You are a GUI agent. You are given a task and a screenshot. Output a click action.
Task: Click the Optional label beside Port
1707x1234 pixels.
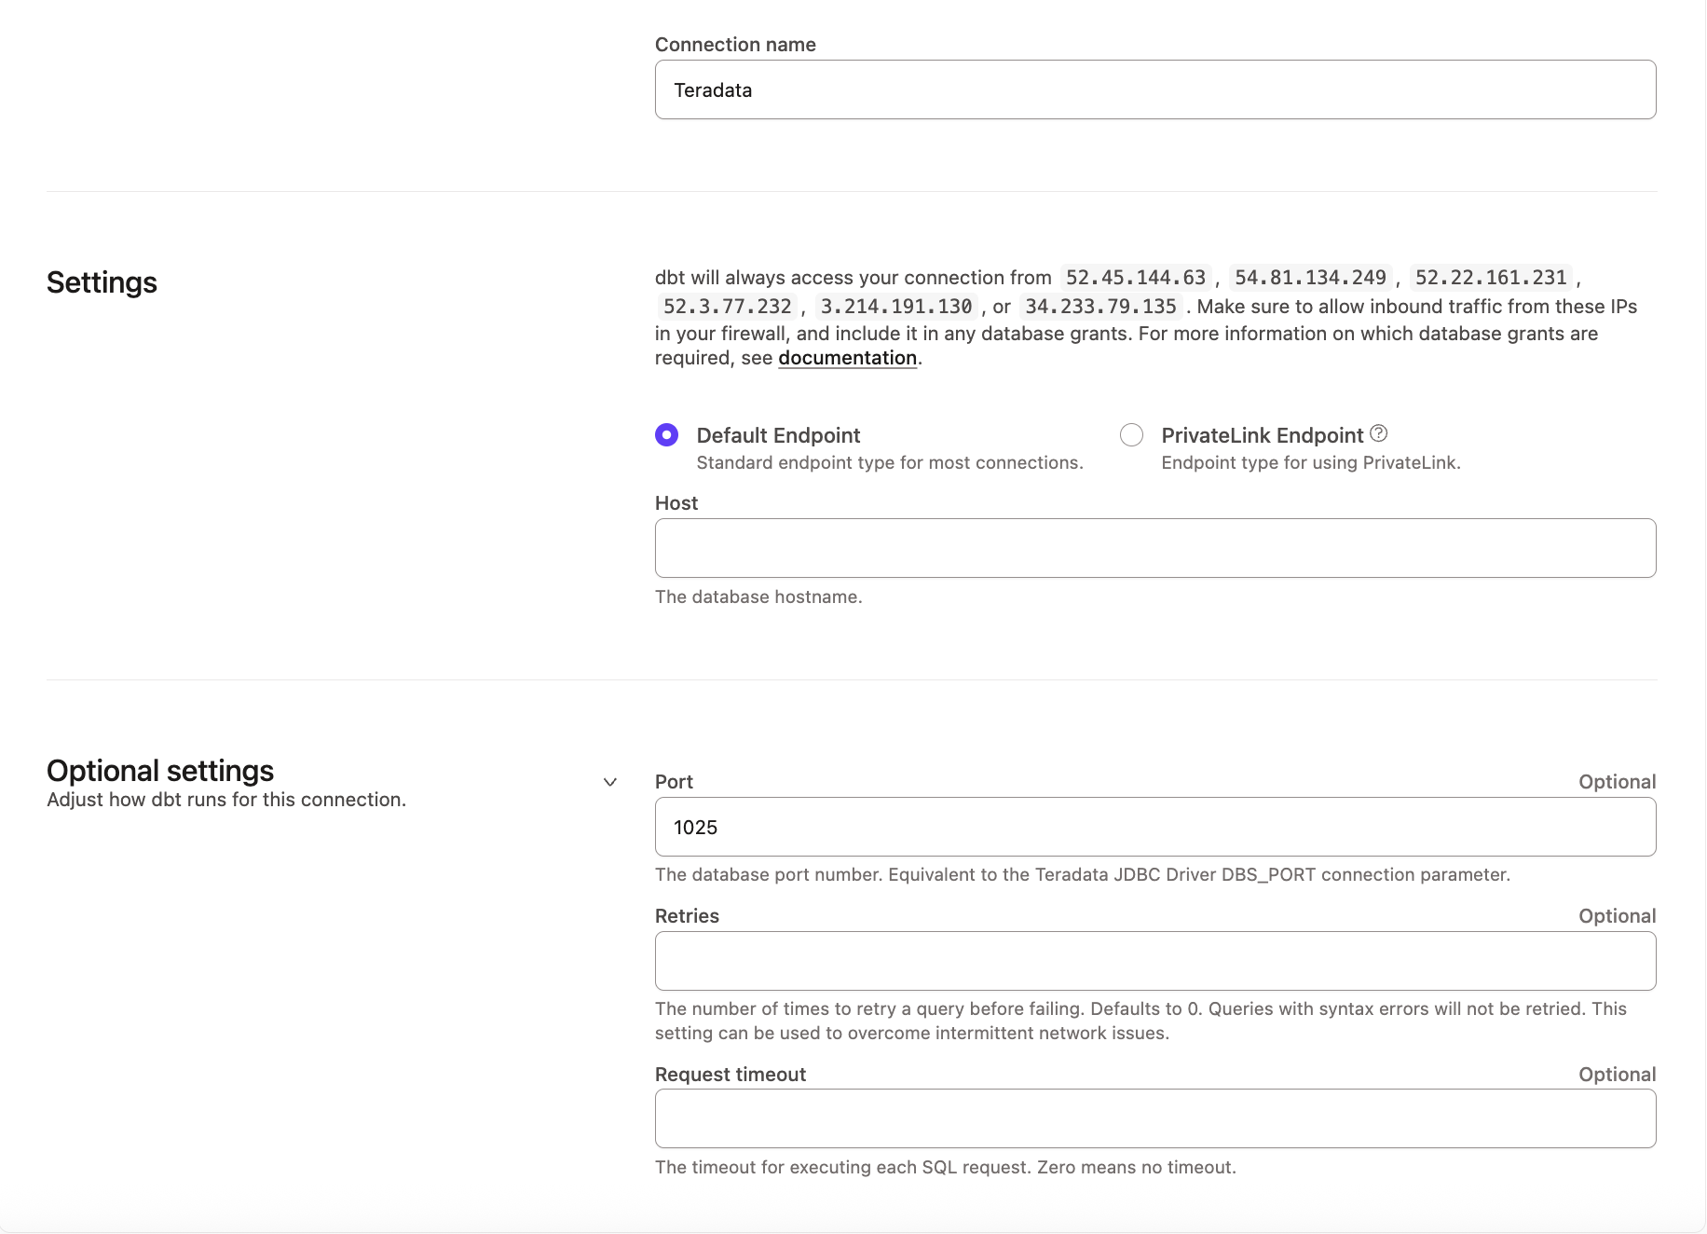[x=1617, y=781]
